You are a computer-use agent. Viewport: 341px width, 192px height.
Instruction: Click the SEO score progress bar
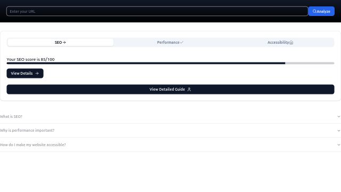170,63
